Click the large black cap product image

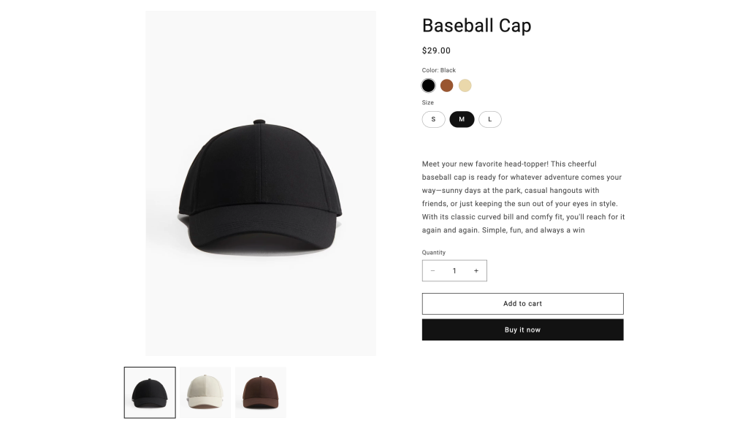click(x=260, y=183)
